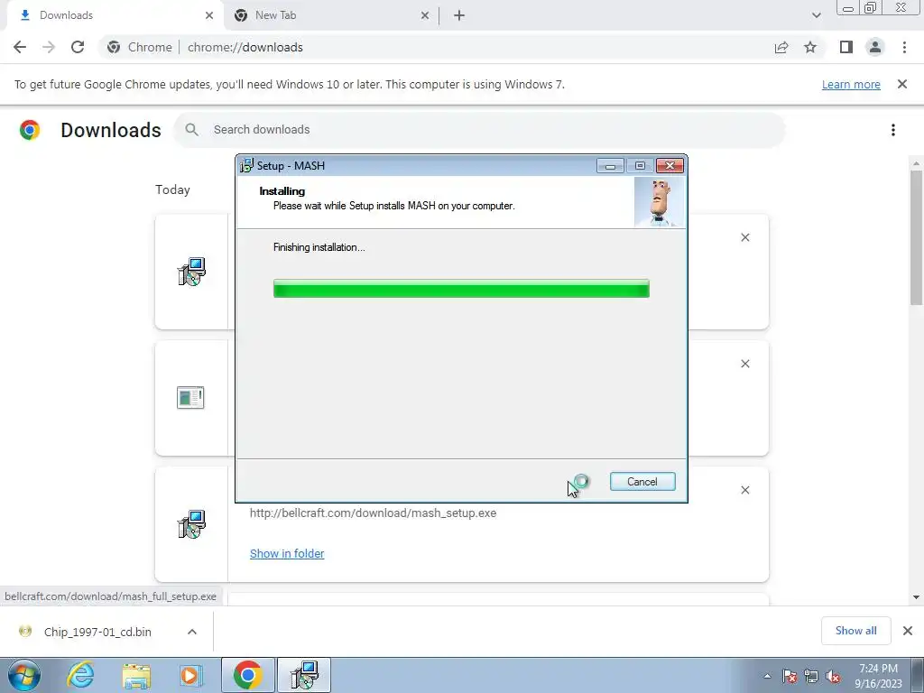Open the tab search dropdown arrow
The width and height of the screenshot is (924, 693).
(816, 15)
